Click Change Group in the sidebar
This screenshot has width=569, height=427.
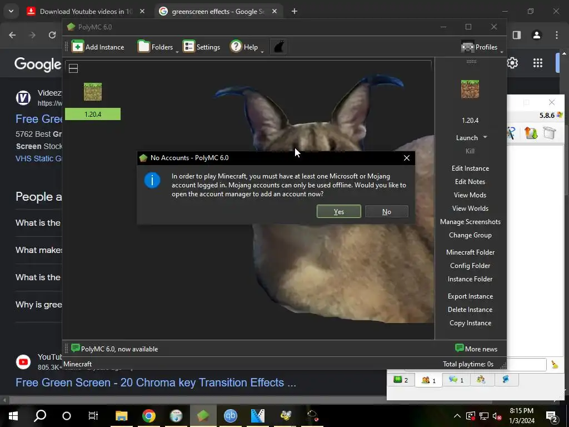[470, 235]
